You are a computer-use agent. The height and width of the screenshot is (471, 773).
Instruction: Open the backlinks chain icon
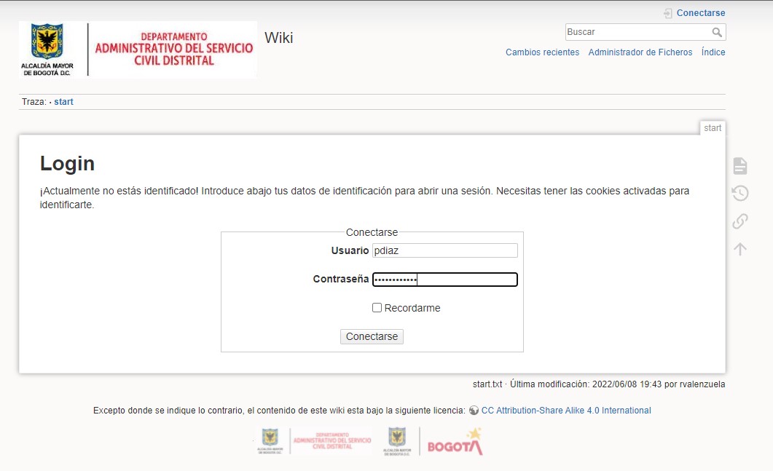click(740, 221)
